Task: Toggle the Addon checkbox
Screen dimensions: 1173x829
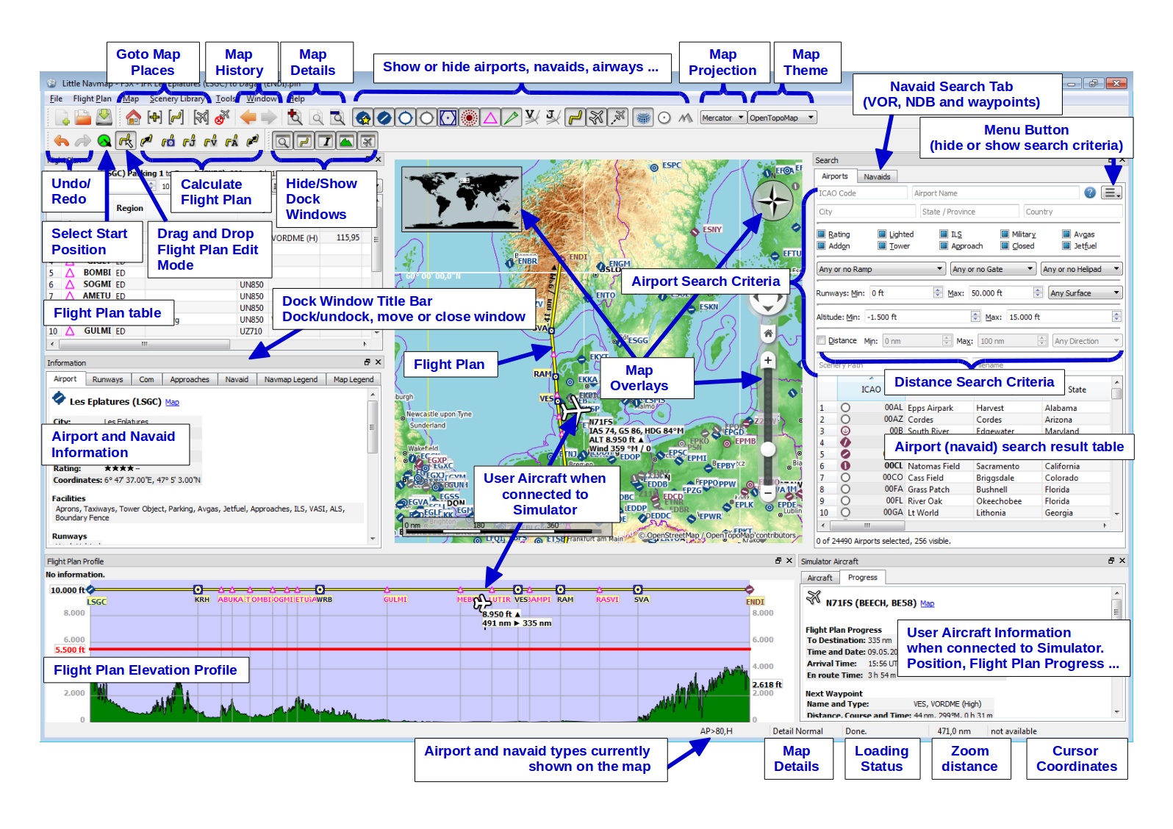Action: pos(822,246)
